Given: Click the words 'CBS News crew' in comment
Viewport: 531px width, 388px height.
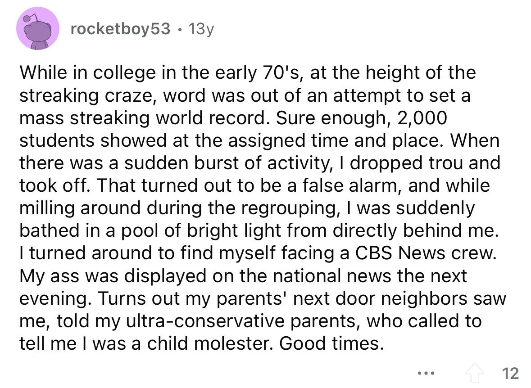Looking at the screenshot, I should (x=425, y=253).
